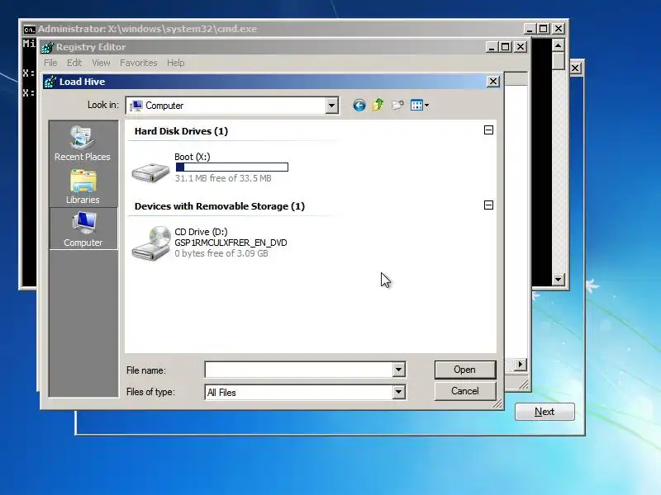This screenshot has height=495, width=661.
Task: Select the CD Drive (D:) disc icon
Action: pos(150,243)
